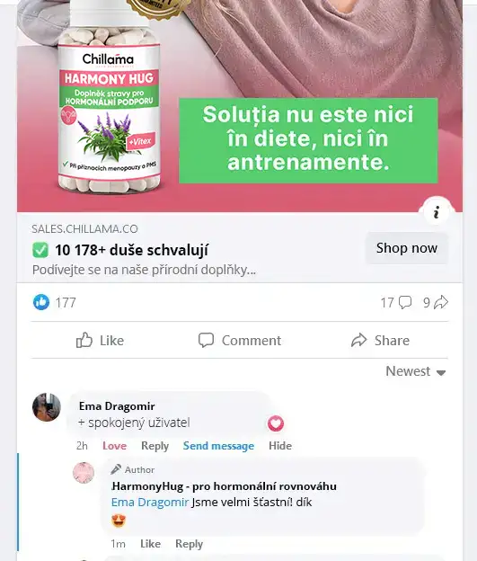Expand the Newest sort dropdown
Image resolution: width=477 pixels, height=561 pixels.
pyautogui.click(x=416, y=371)
